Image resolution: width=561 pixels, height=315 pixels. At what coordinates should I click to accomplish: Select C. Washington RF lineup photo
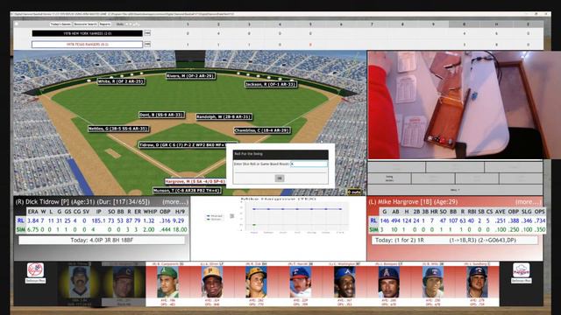[x=344, y=282]
